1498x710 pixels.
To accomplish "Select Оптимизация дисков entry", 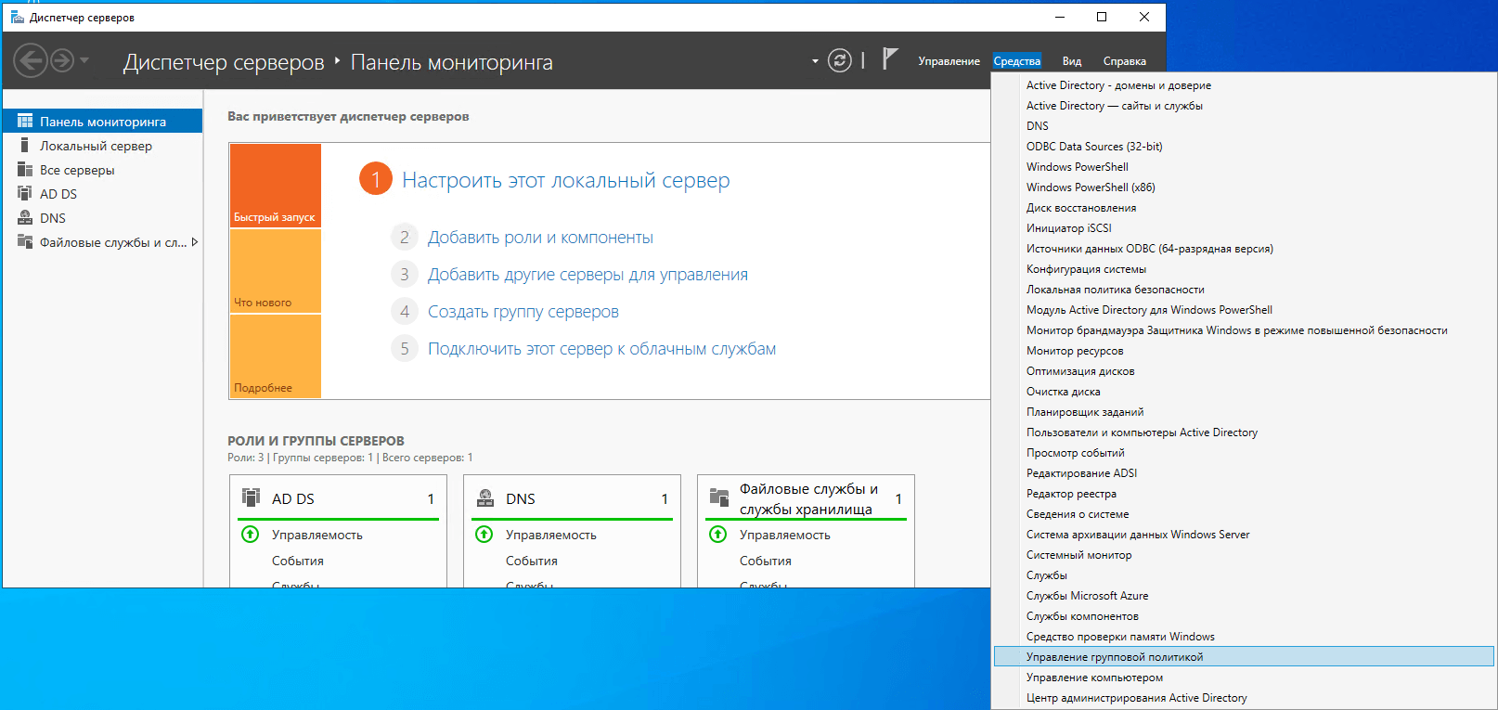I will pyautogui.click(x=1244, y=371).
